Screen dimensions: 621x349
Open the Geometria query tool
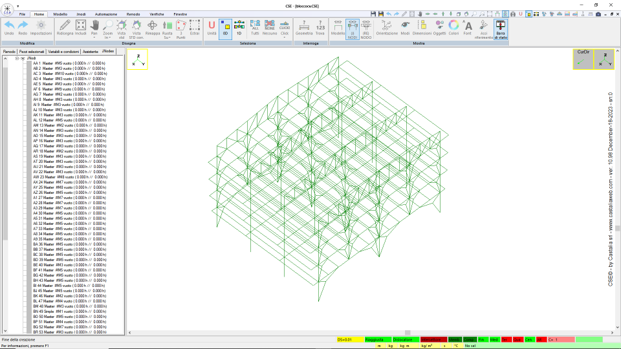click(304, 28)
